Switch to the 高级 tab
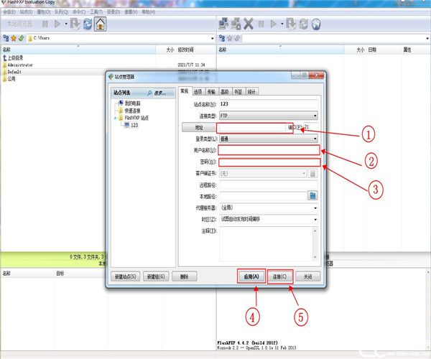The image size is (431, 359). pyautogui.click(x=224, y=92)
